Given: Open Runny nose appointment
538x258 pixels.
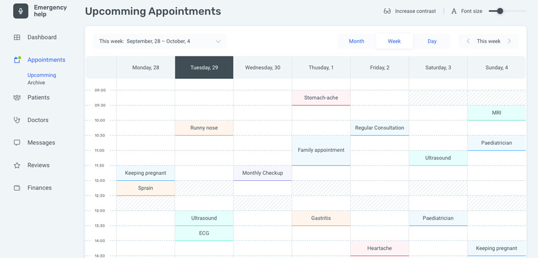Looking at the screenshot, I should (204, 128).
